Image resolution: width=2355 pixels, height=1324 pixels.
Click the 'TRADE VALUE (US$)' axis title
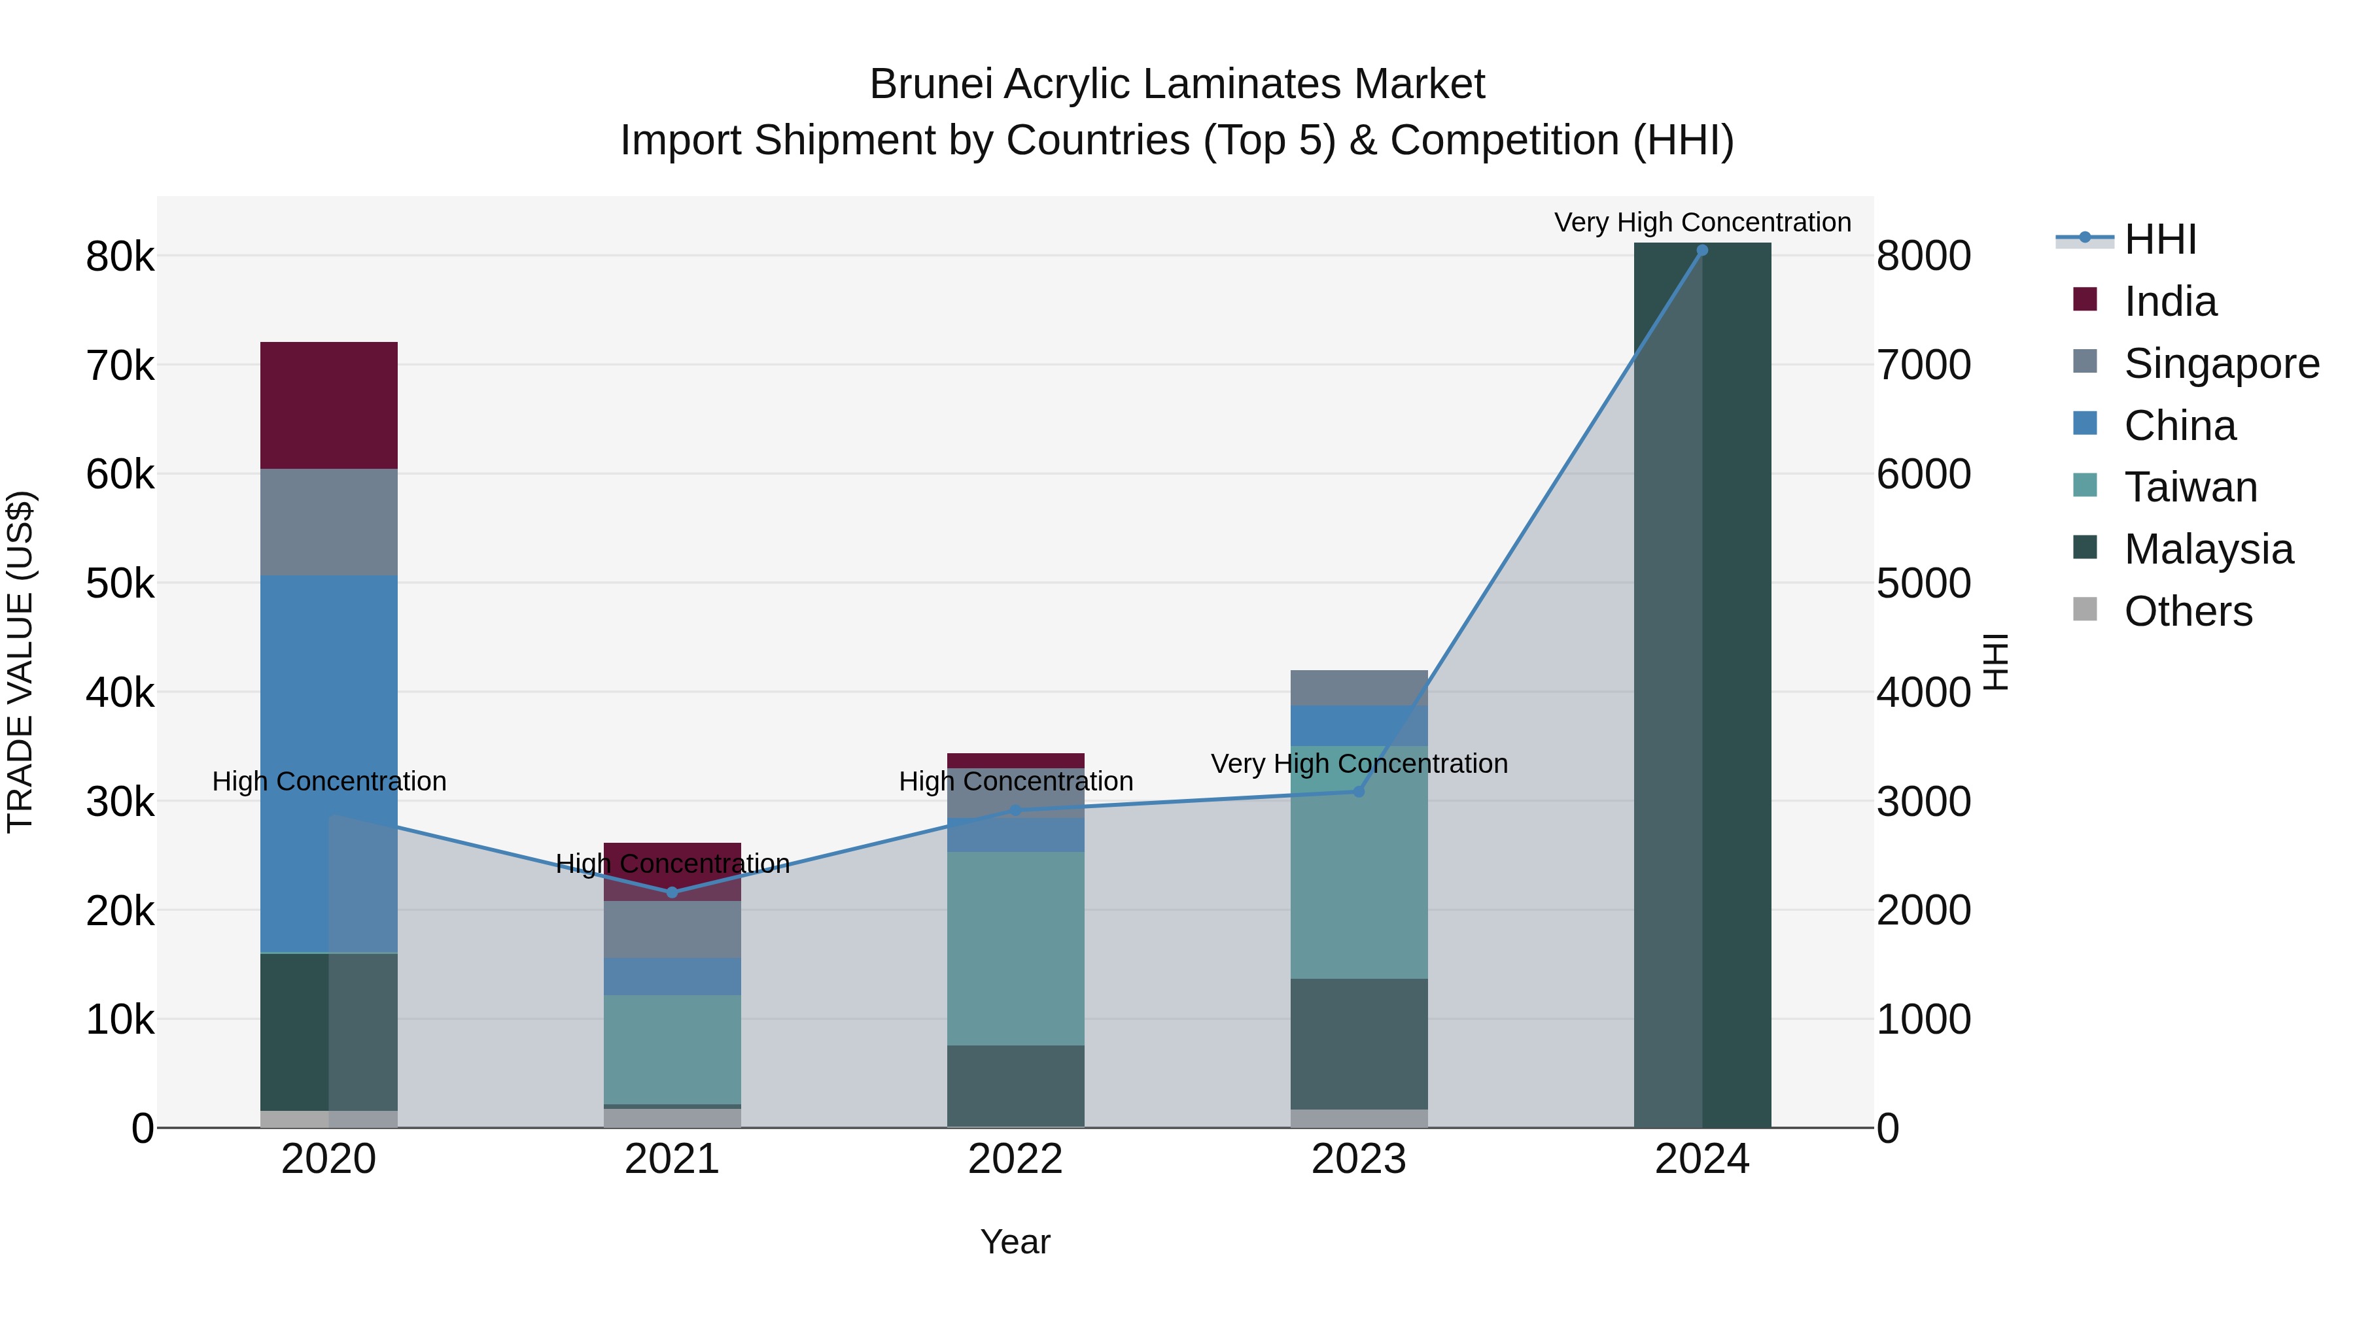click(x=21, y=662)
